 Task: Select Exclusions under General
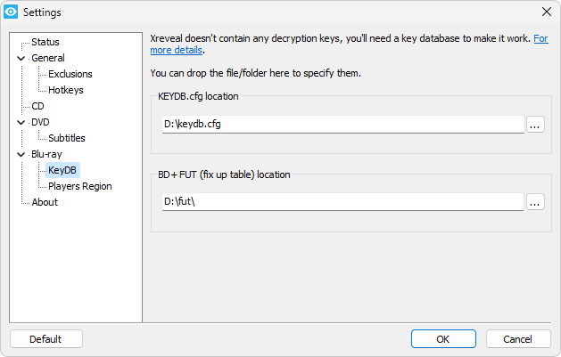70,74
